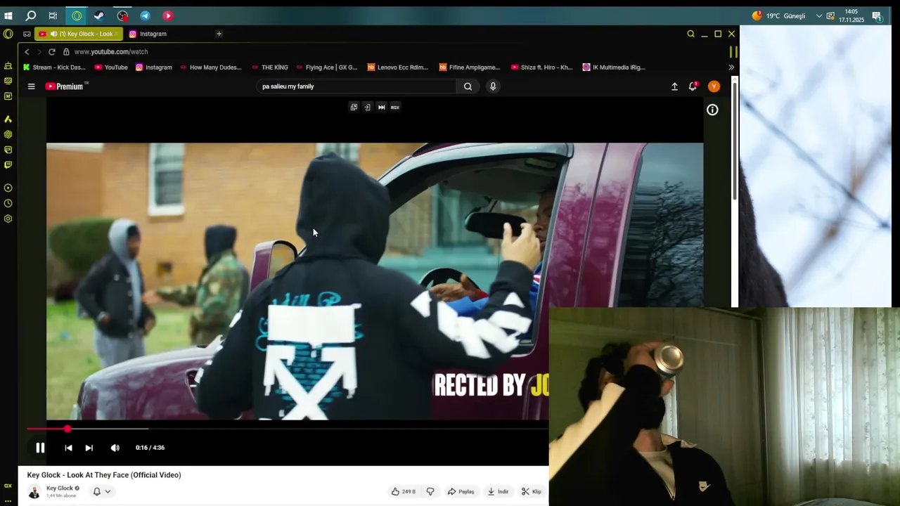Click the skip-forward overlay icon above the player

coord(381,107)
